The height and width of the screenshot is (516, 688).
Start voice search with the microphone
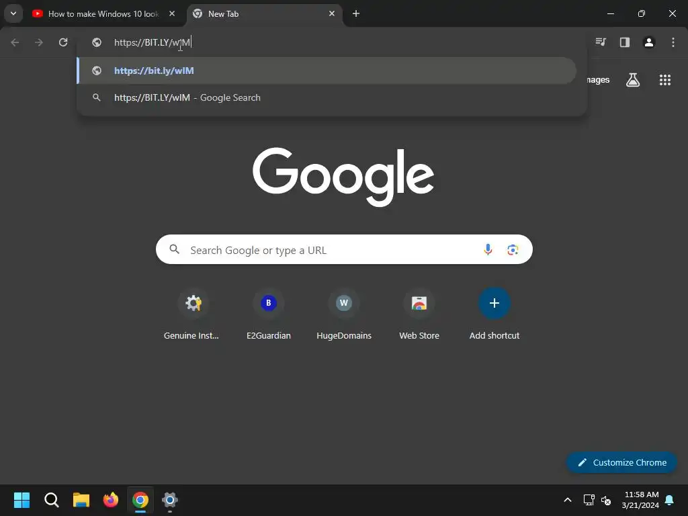488,250
